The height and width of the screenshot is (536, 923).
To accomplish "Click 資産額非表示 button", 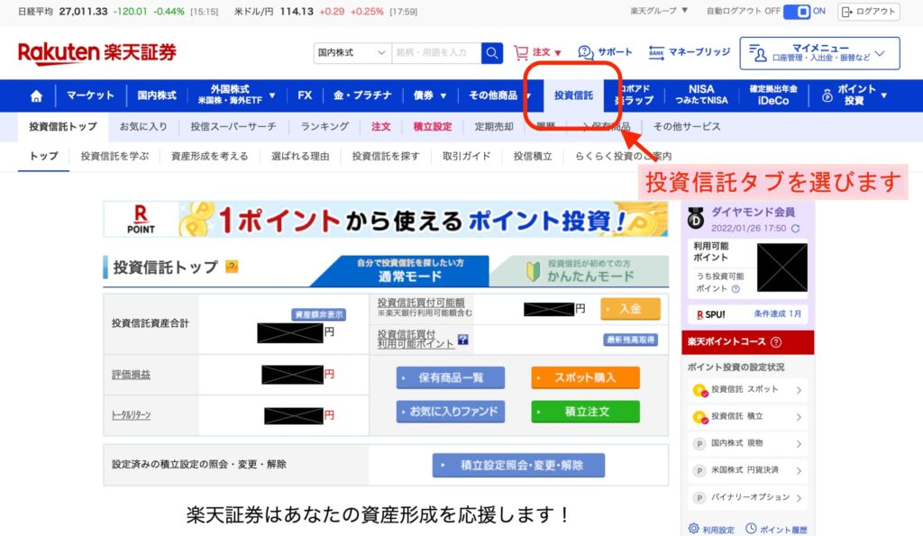I will pos(318,314).
